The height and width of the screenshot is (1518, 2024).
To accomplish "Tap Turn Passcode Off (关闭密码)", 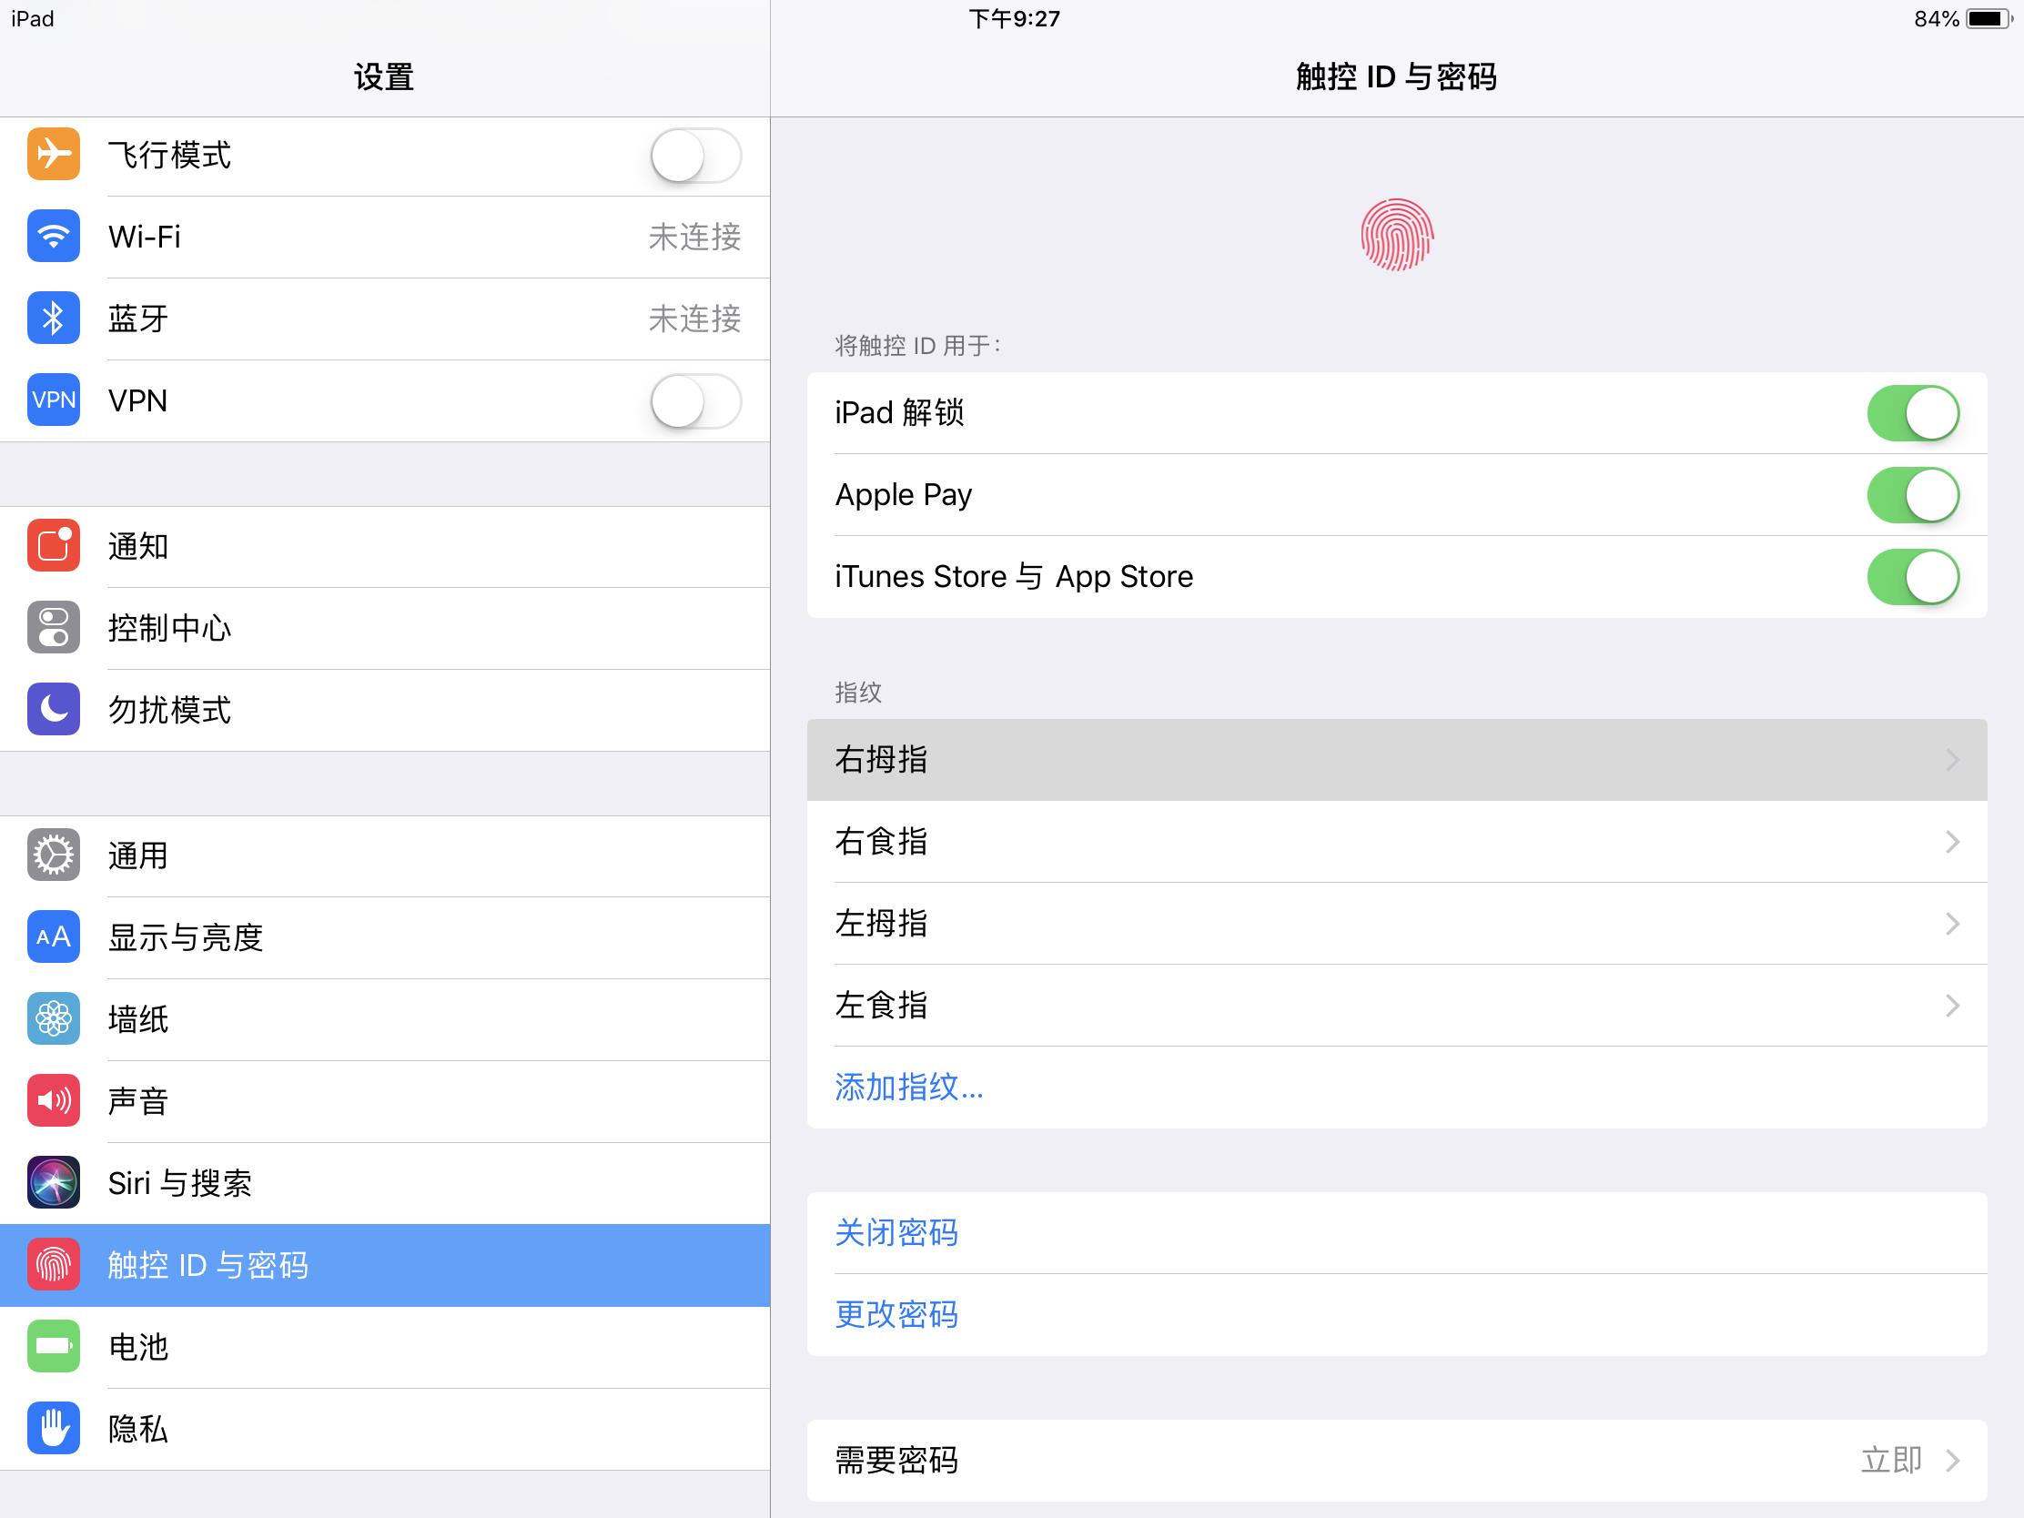I will click(x=896, y=1232).
